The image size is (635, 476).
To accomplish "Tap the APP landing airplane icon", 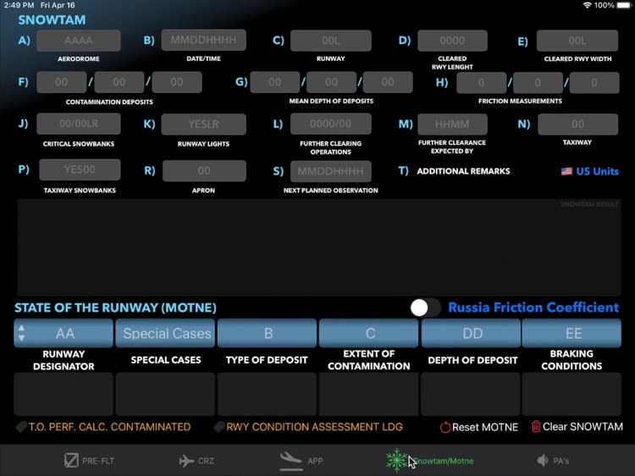I will 291,459.
